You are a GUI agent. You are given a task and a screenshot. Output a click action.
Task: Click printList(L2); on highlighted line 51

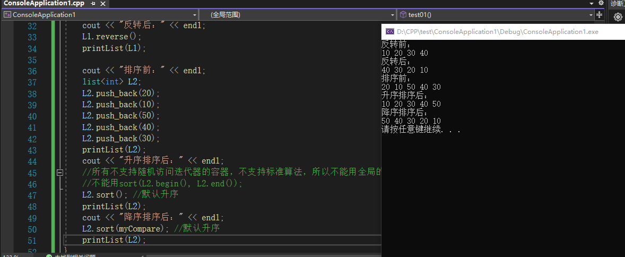115,240
